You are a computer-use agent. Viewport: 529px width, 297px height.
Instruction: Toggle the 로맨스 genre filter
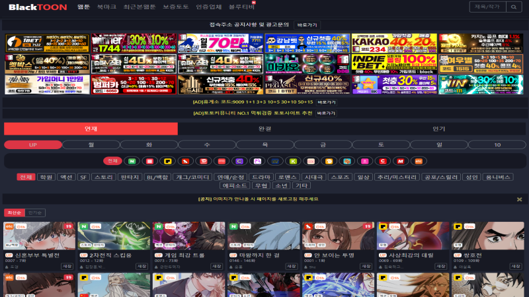point(287,177)
